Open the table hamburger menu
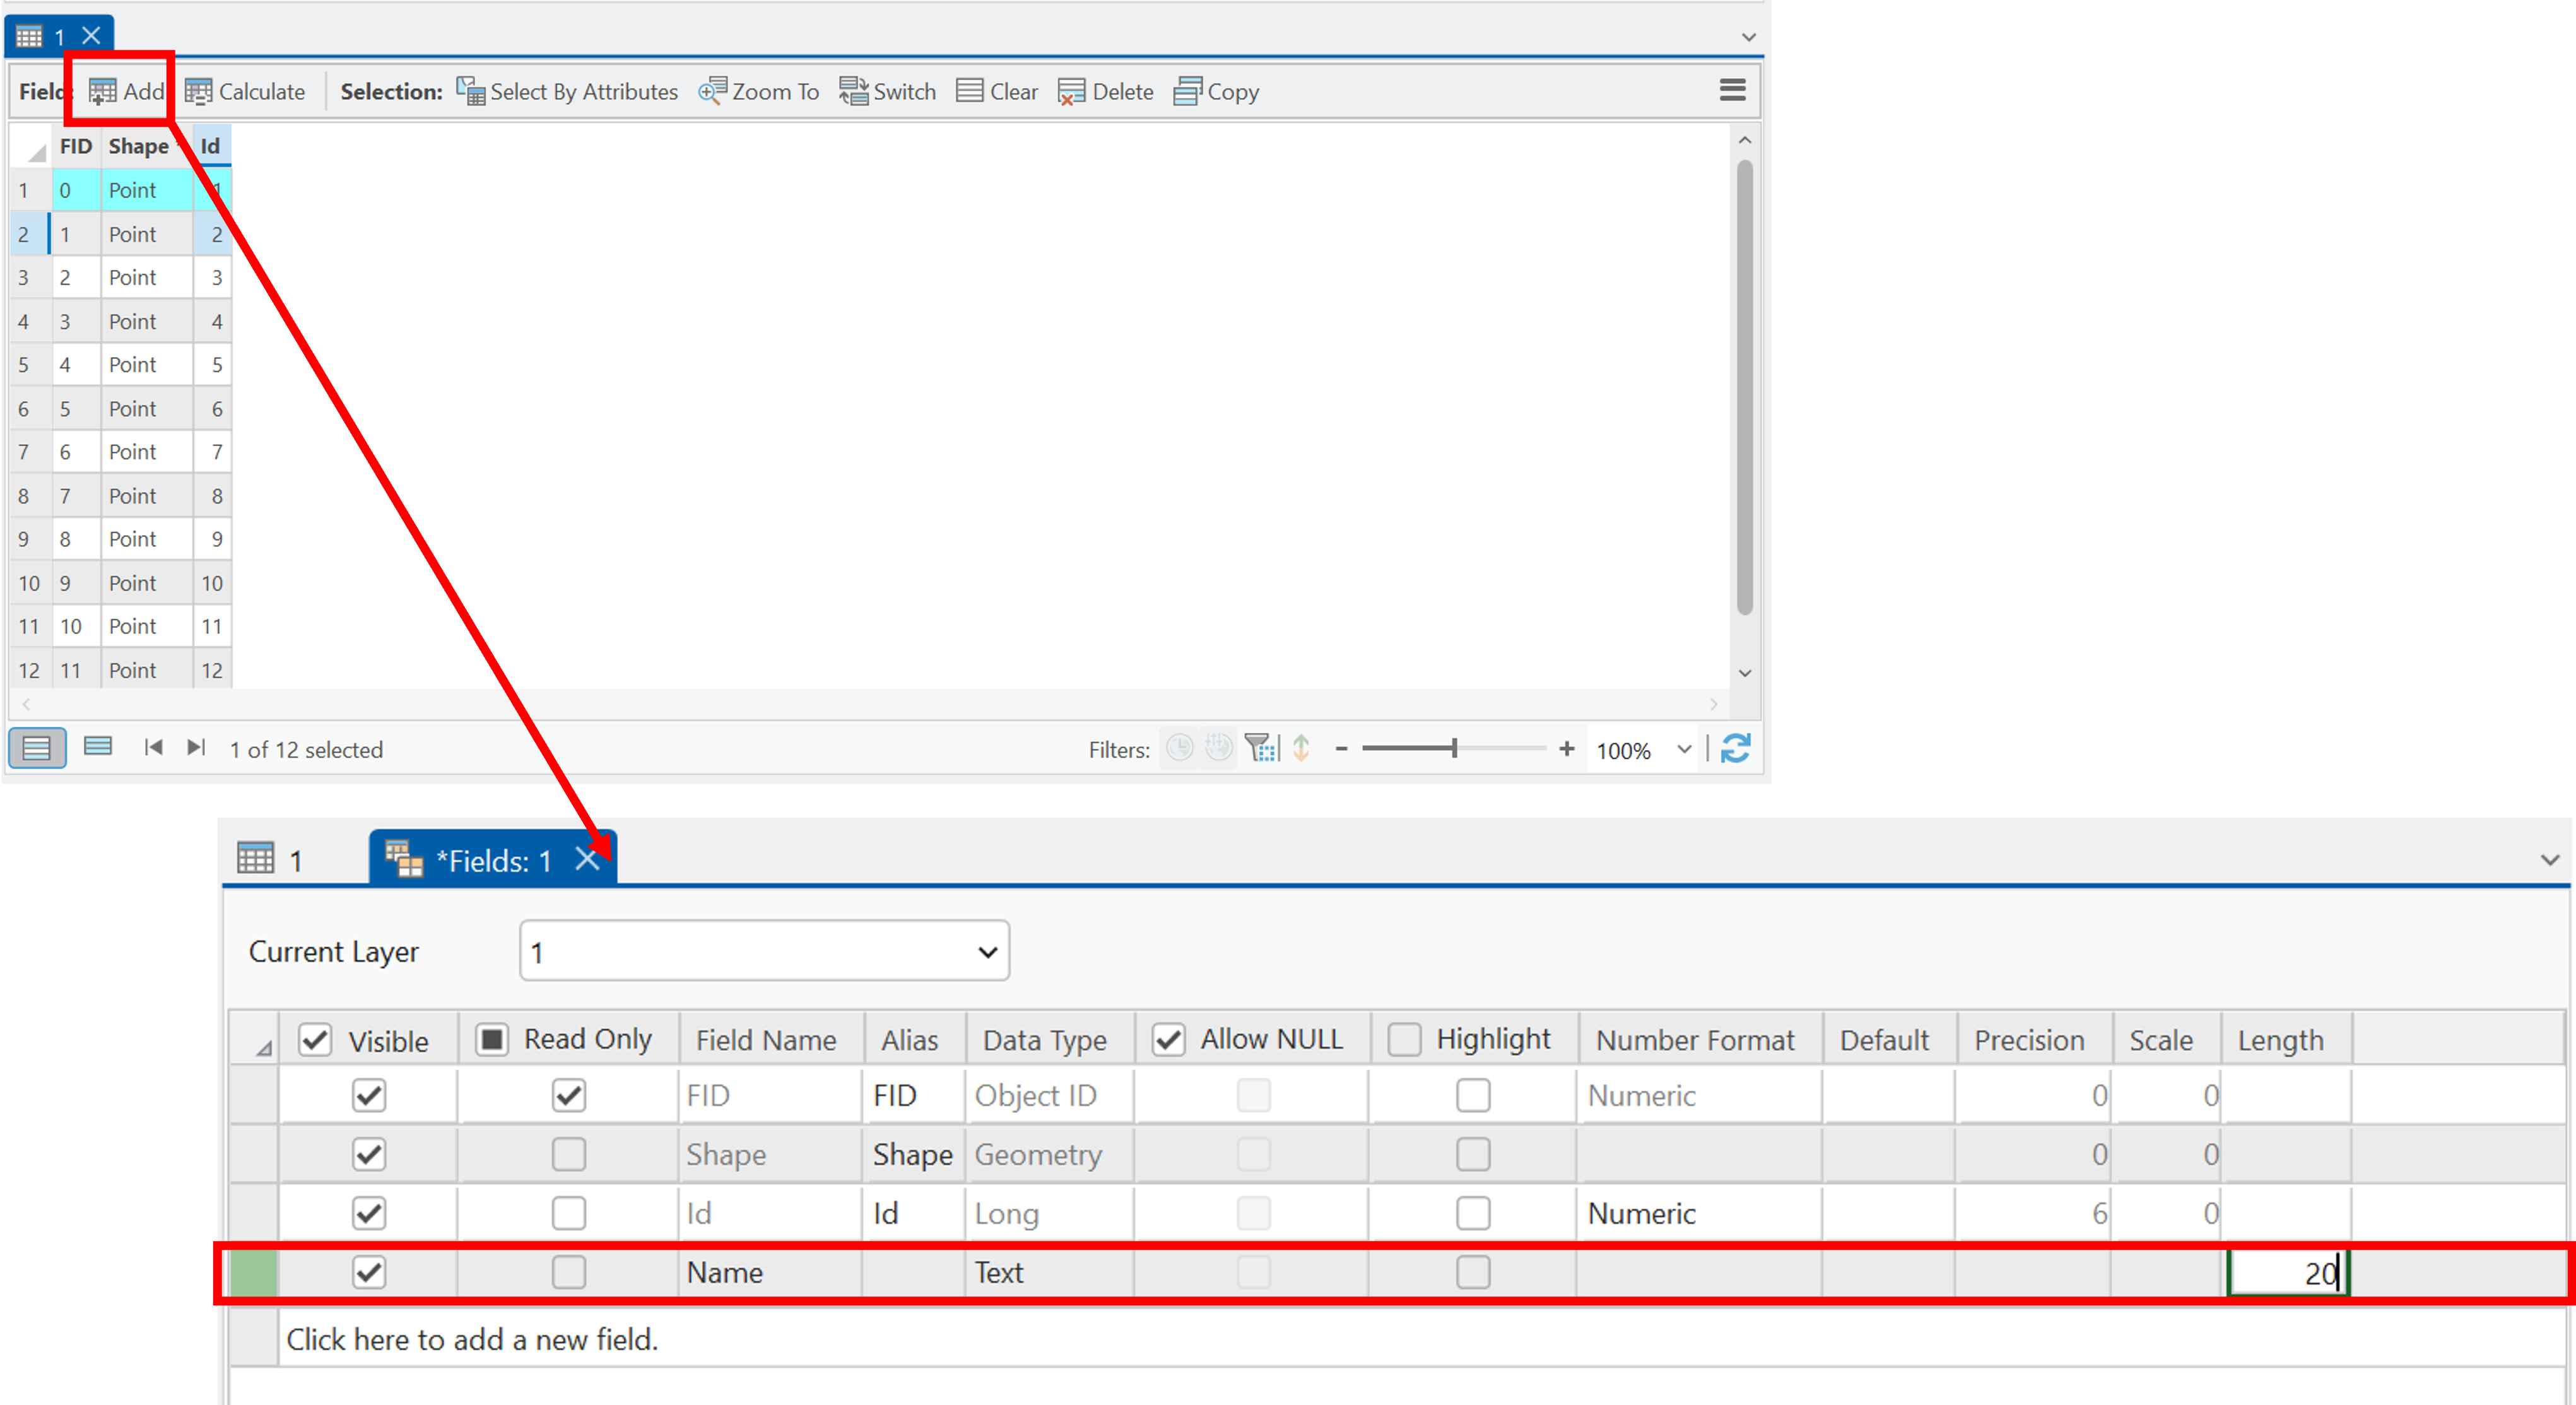Screen dimensions: 2576x1405 (1732, 90)
